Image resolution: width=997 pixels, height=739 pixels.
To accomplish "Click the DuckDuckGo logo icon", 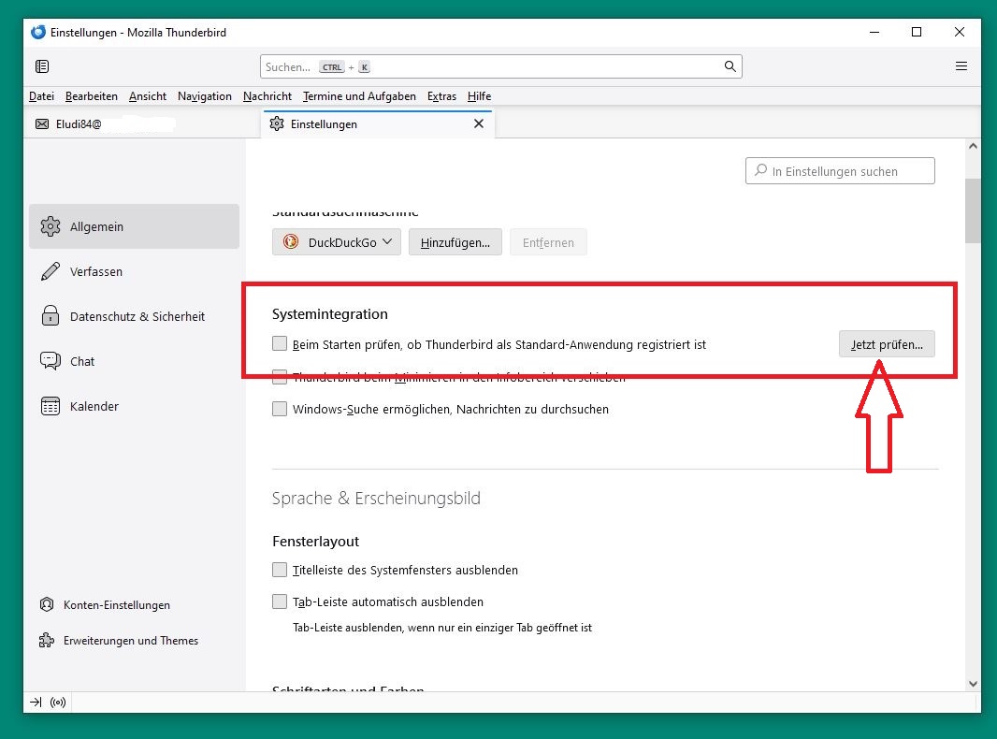I will pos(291,241).
